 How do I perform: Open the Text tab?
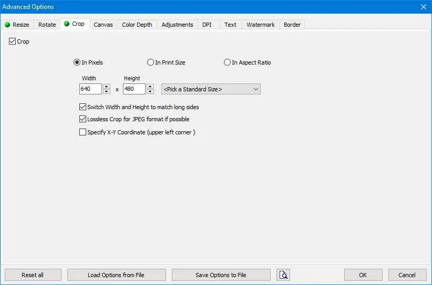click(230, 25)
